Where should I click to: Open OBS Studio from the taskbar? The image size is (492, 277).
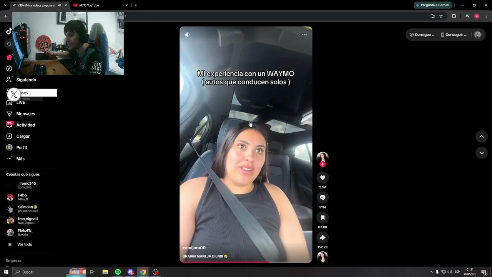[156, 272]
